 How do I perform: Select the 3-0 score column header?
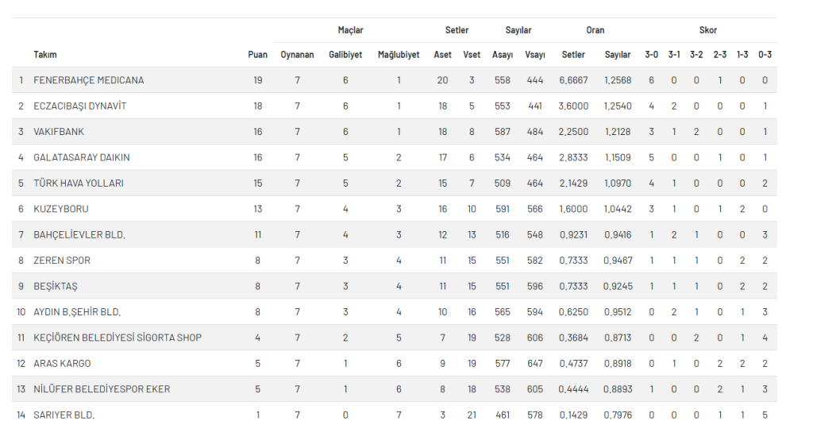pos(651,55)
